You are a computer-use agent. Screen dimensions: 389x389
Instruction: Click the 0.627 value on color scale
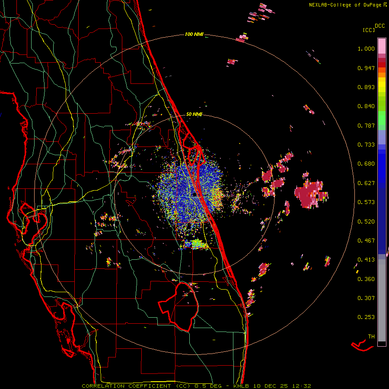click(366, 183)
